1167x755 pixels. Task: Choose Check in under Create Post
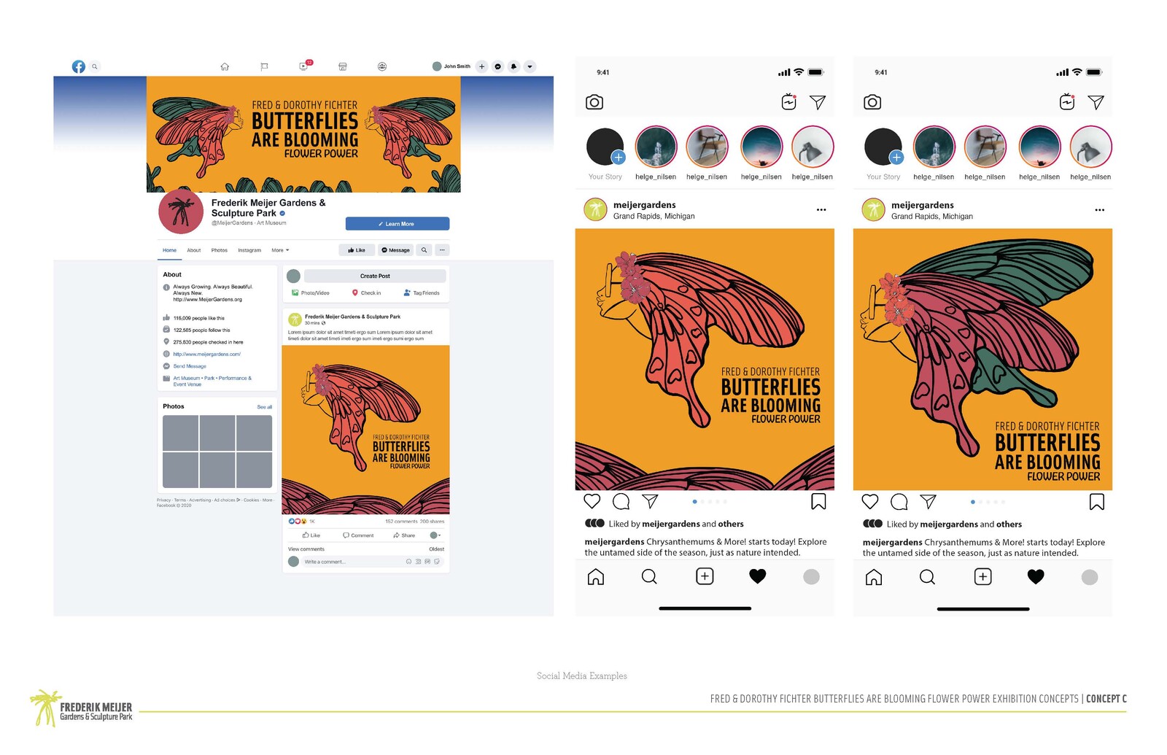pos(367,293)
